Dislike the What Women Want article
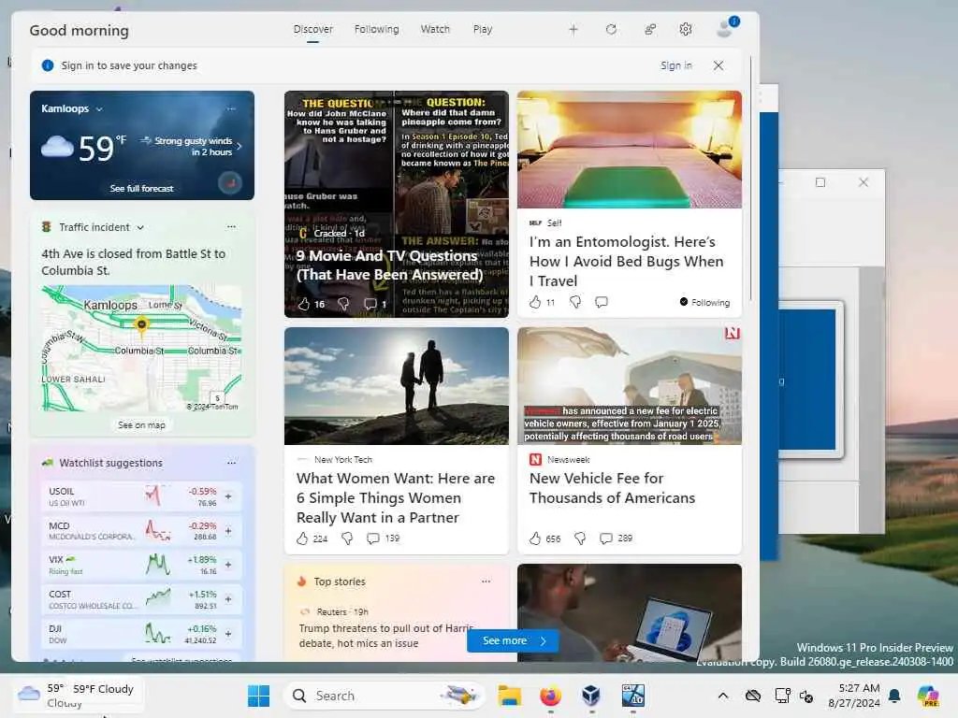 (x=347, y=538)
